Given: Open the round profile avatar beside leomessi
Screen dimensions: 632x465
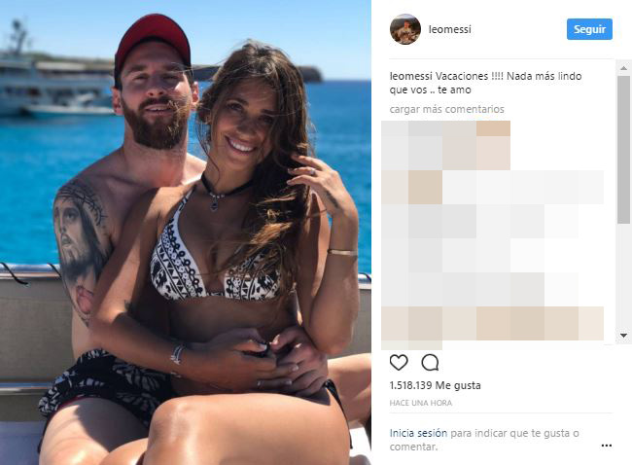Looking at the screenshot, I should point(405,29).
